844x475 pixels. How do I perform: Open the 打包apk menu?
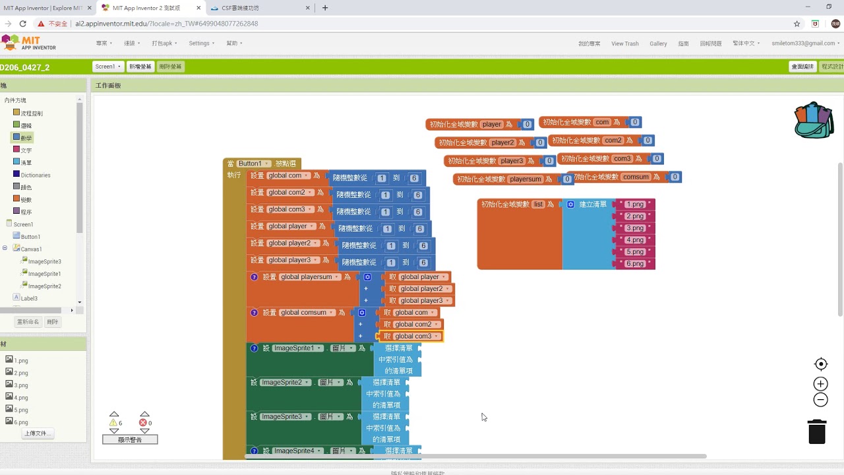pos(164,44)
